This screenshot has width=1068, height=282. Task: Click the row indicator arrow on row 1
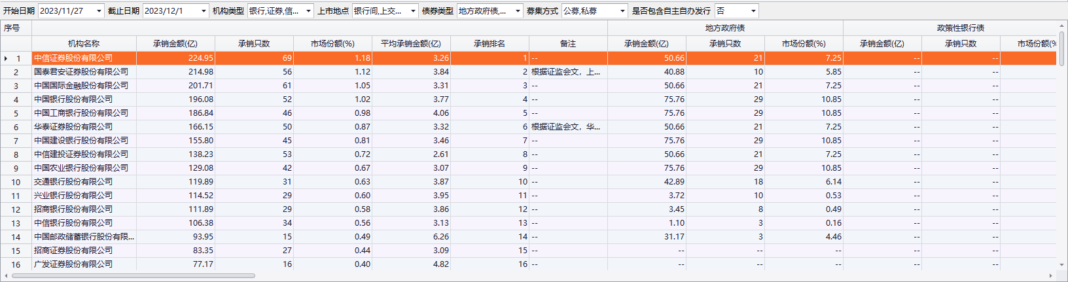(x=6, y=58)
